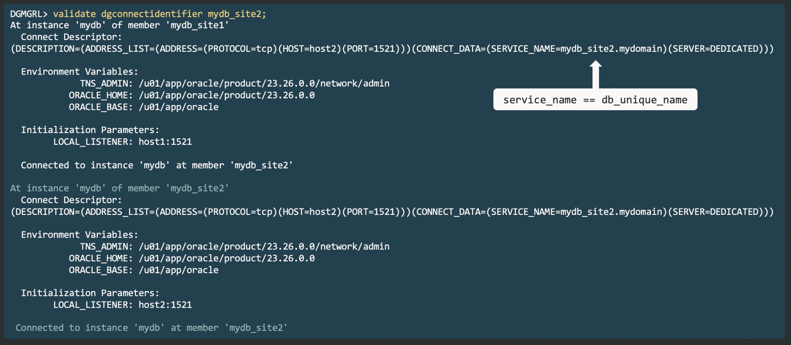Screen dimensions: 791x345
Task: Click the dimmed final "Connected to instance" line
Action: point(151,328)
